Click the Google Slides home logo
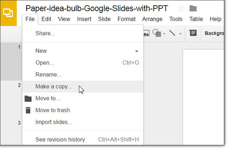228x149 pixels. 9,13
